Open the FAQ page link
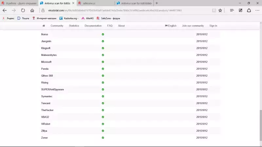 [110, 26]
